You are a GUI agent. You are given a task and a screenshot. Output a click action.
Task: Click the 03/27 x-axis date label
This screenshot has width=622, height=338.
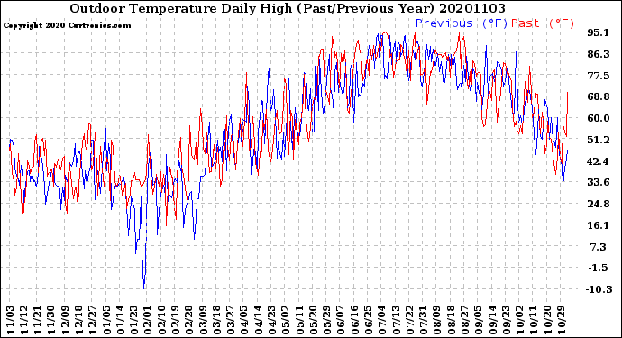click(230, 320)
